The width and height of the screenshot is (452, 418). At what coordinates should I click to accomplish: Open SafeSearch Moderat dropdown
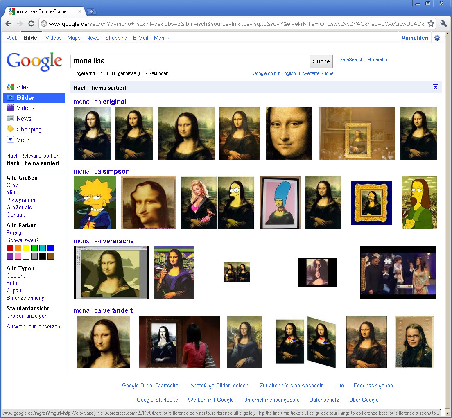364,59
